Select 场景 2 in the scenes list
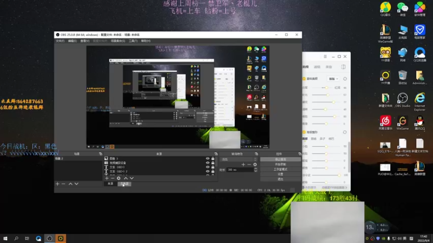The image size is (433, 243). click(78, 159)
